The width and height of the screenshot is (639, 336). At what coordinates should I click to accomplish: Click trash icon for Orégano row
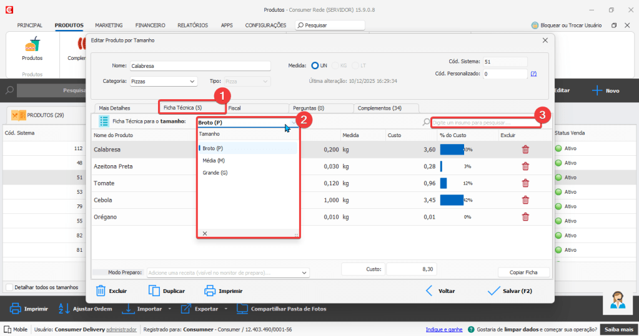point(525,217)
